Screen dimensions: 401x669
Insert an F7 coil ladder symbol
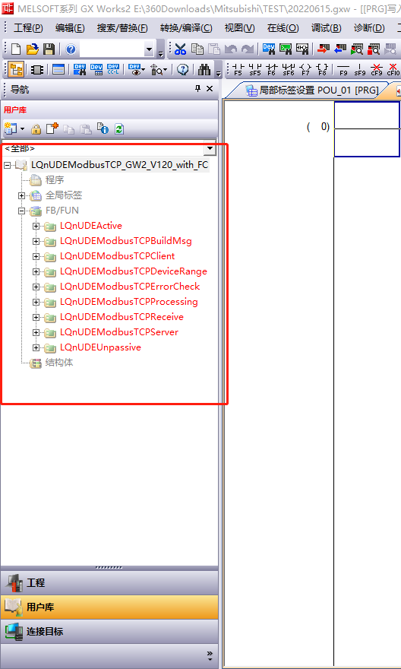305,69
